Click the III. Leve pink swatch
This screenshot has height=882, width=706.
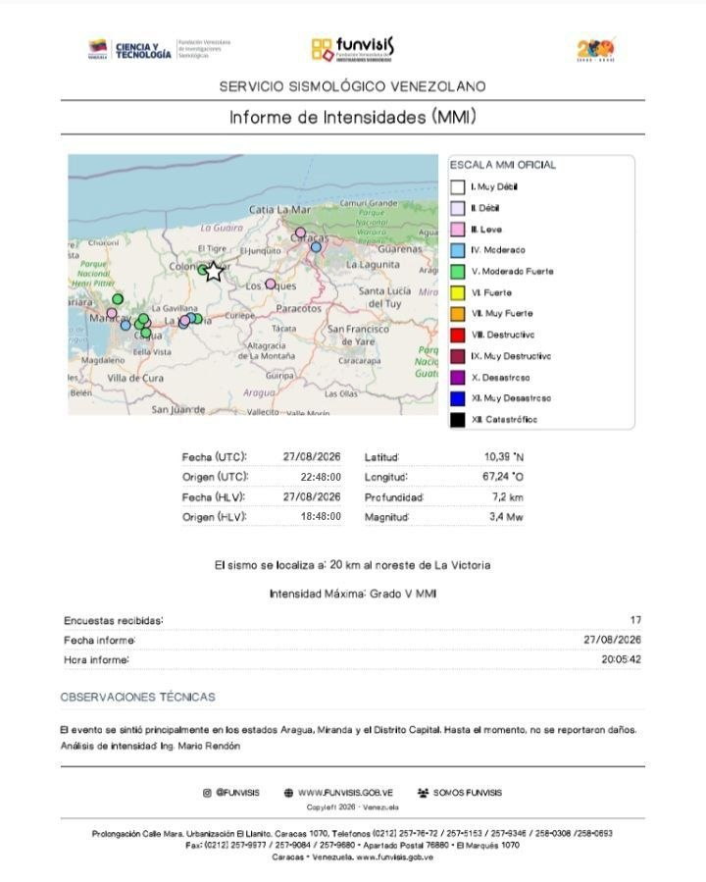[x=458, y=230]
